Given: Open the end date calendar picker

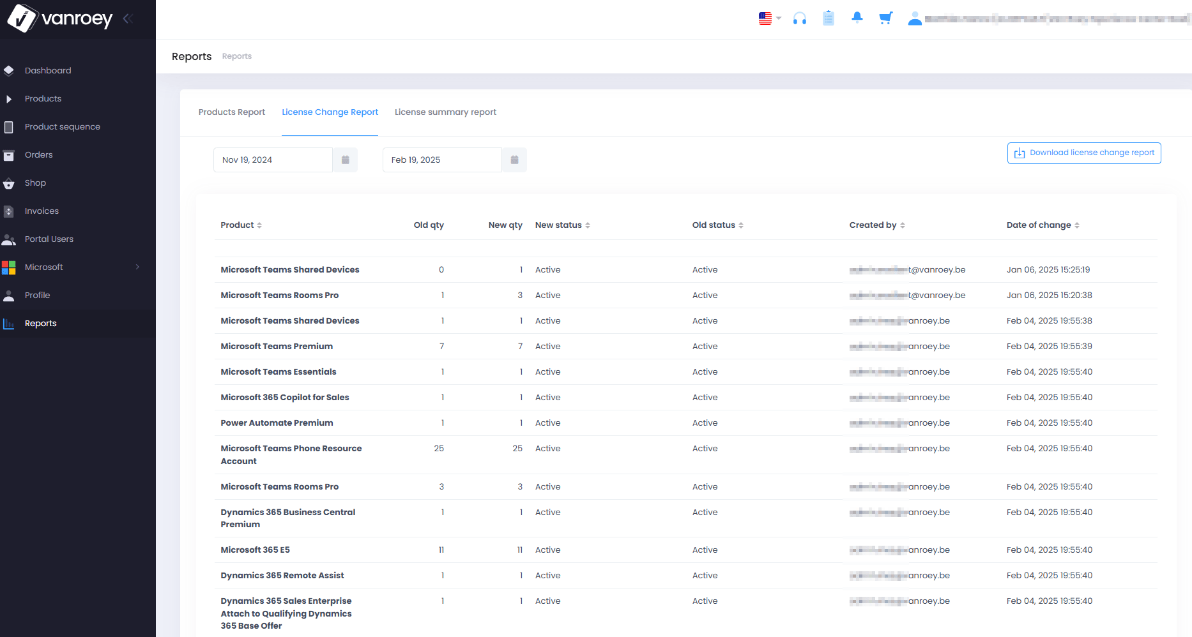Looking at the screenshot, I should pyautogui.click(x=514, y=160).
